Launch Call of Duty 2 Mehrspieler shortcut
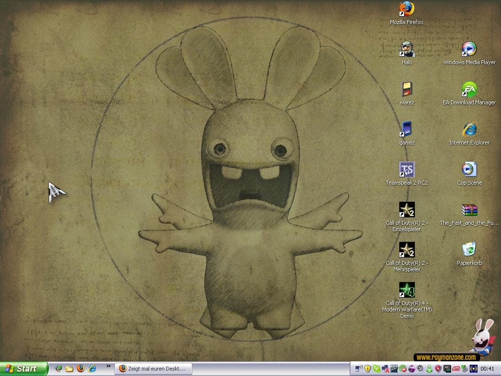This screenshot has width=501, height=376. pyautogui.click(x=407, y=257)
